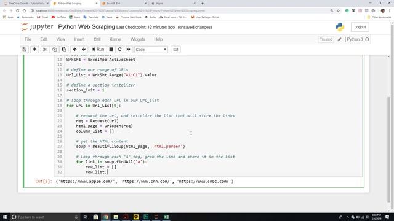Click the Python logo icon
394x221 pixels.
[x=340, y=27]
